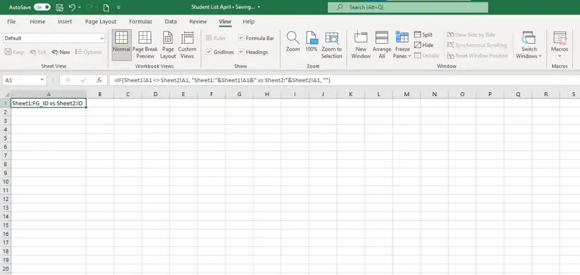Uncheck the Formula Bar checkbox
The width and height of the screenshot is (580, 275).
point(241,38)
